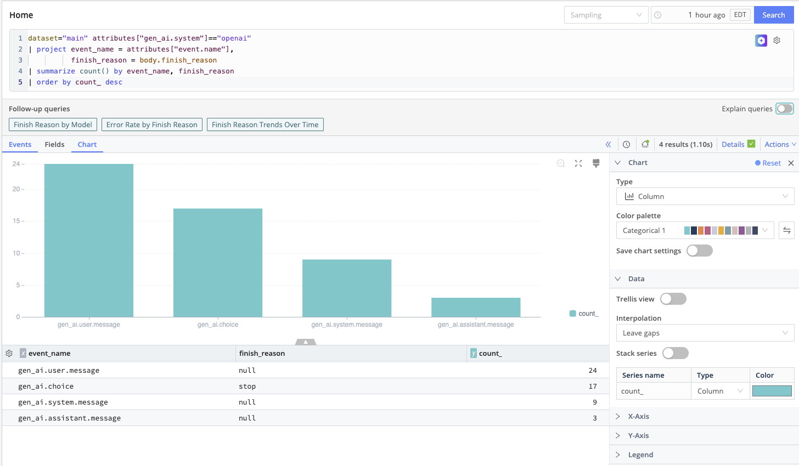The height and width of the screenshot is (466, 799).
Task: Turn on Trellis view toggle
Action: pyautogui.click(x=673, y=299)
